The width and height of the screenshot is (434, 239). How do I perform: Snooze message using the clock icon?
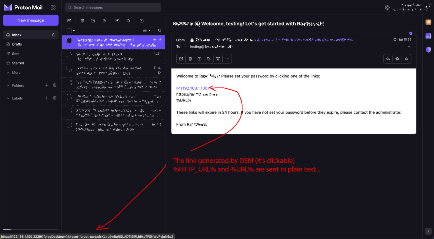[x=141, y=21]
